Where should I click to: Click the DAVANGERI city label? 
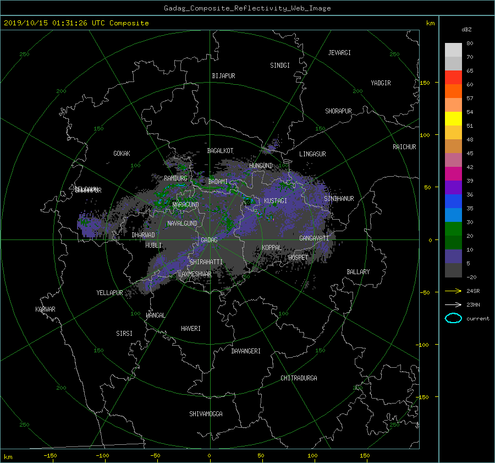click(246, 351)
